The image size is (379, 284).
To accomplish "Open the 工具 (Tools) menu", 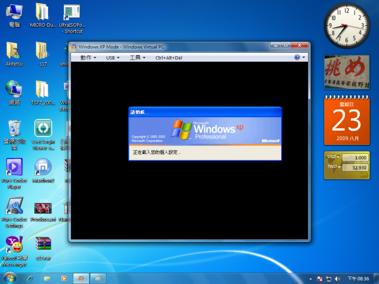I will tap(137, 57).
